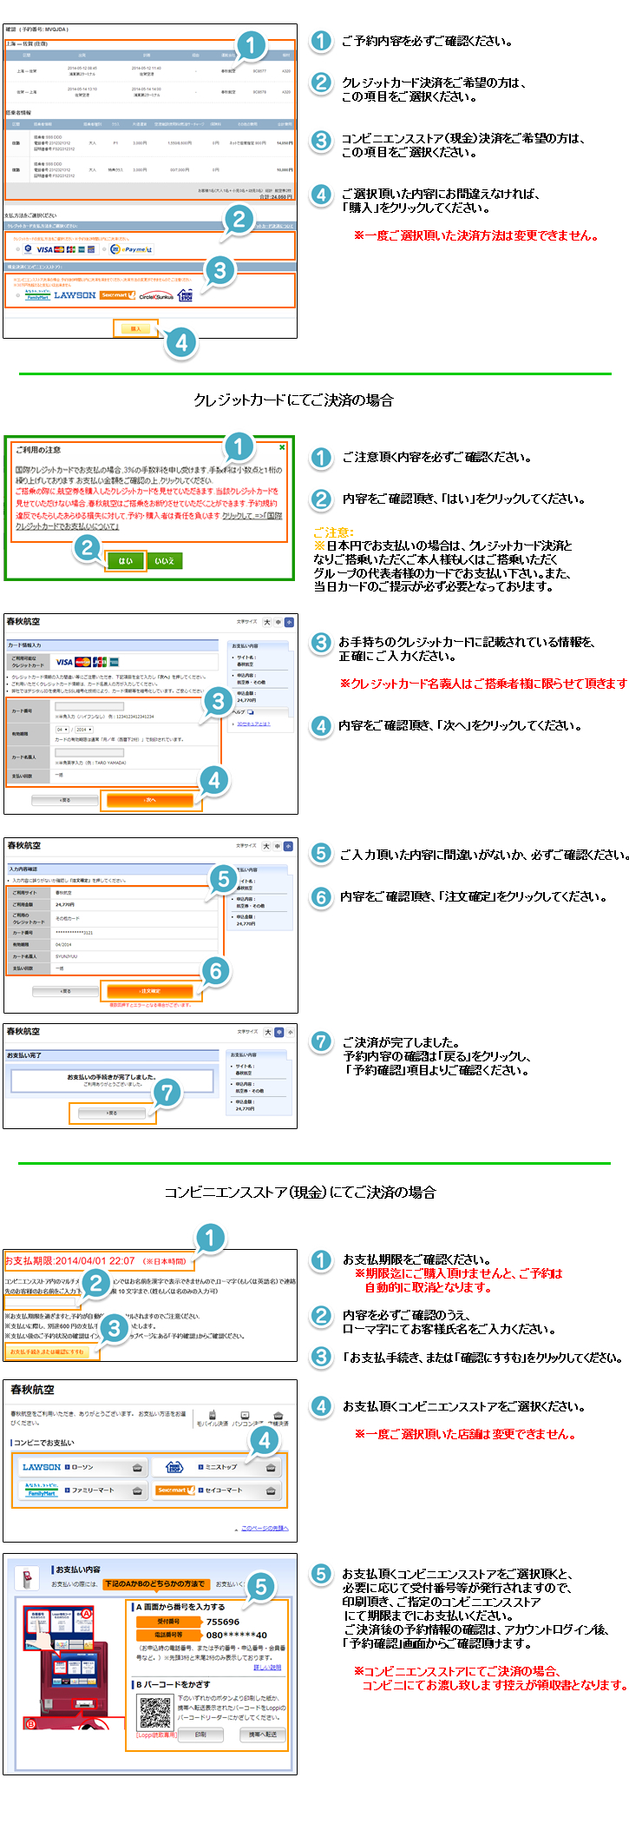Click 戻る on the card information page
629x1824 pixels.
coord(65,800)
